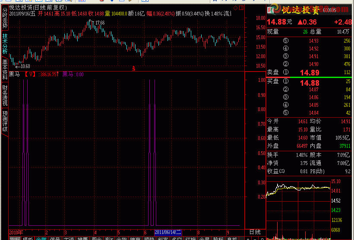Viewport: 354px width, 240px height.
Task: Click the 量比 value 1.71
Action: (347, 130)
